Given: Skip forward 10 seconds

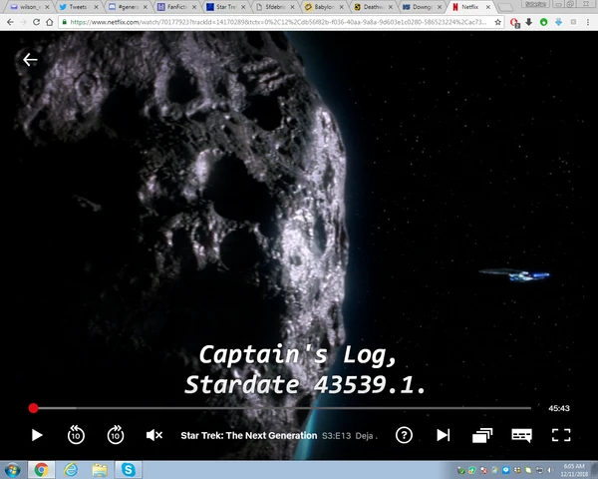Looking at the screenshot, I should coord(116,435).
